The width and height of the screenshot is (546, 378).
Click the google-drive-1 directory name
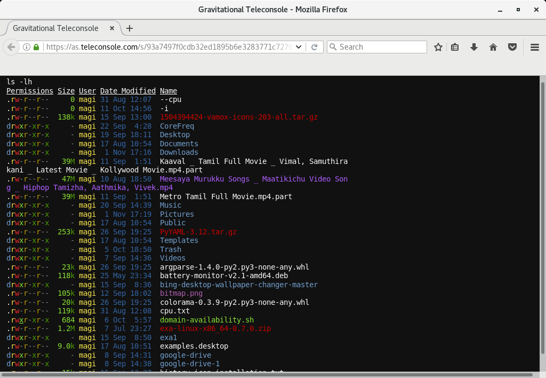click(190, 364)
